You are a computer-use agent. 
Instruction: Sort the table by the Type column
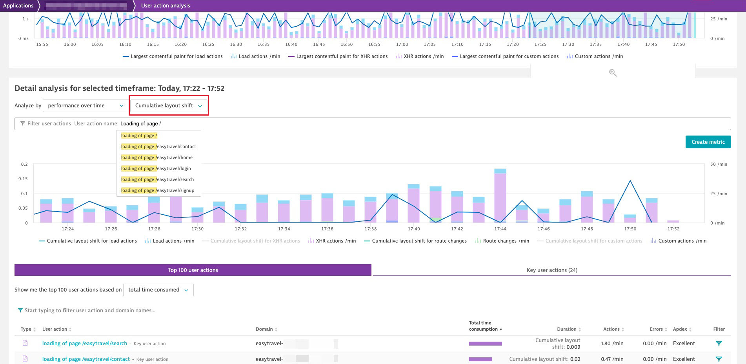[x=28, y=329]
